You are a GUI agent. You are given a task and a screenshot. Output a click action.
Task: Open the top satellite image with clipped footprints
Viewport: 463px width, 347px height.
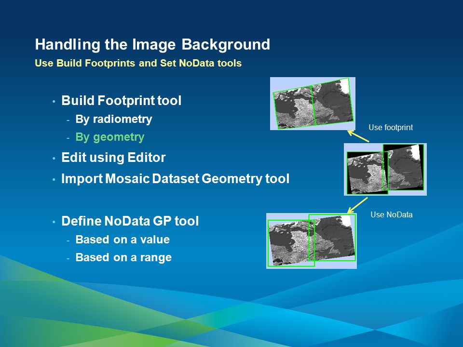[313, 104]
